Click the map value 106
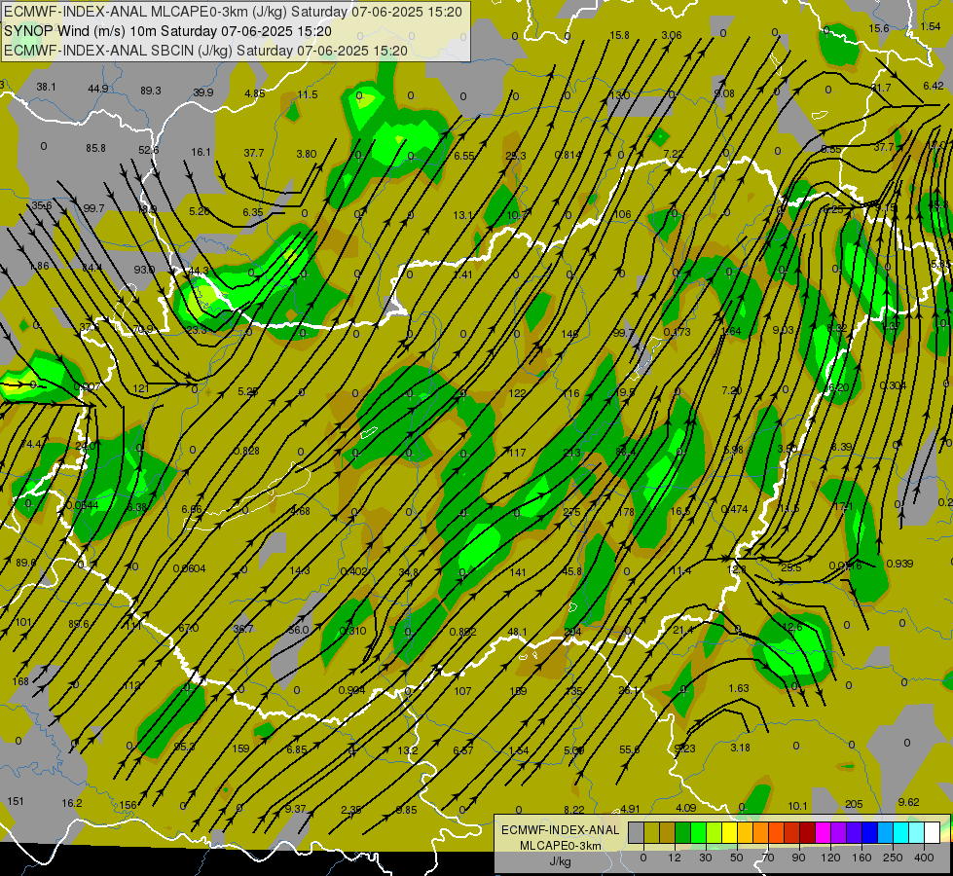 click(622, 214)
